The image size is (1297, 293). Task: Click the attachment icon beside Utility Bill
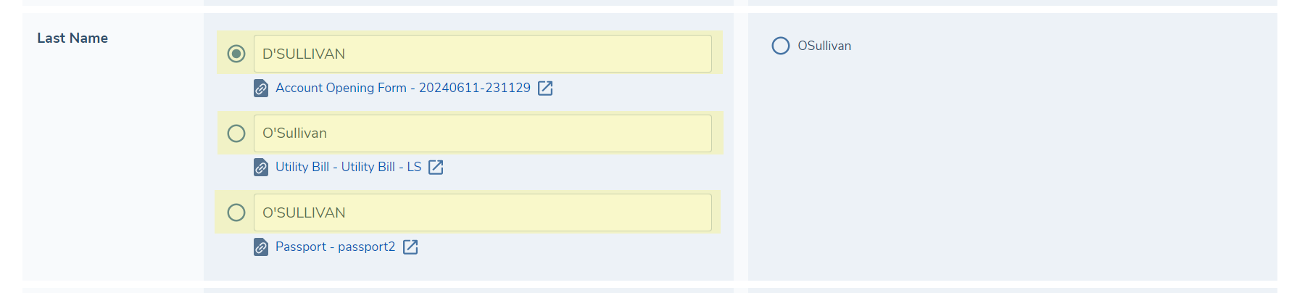pos(261,168)
